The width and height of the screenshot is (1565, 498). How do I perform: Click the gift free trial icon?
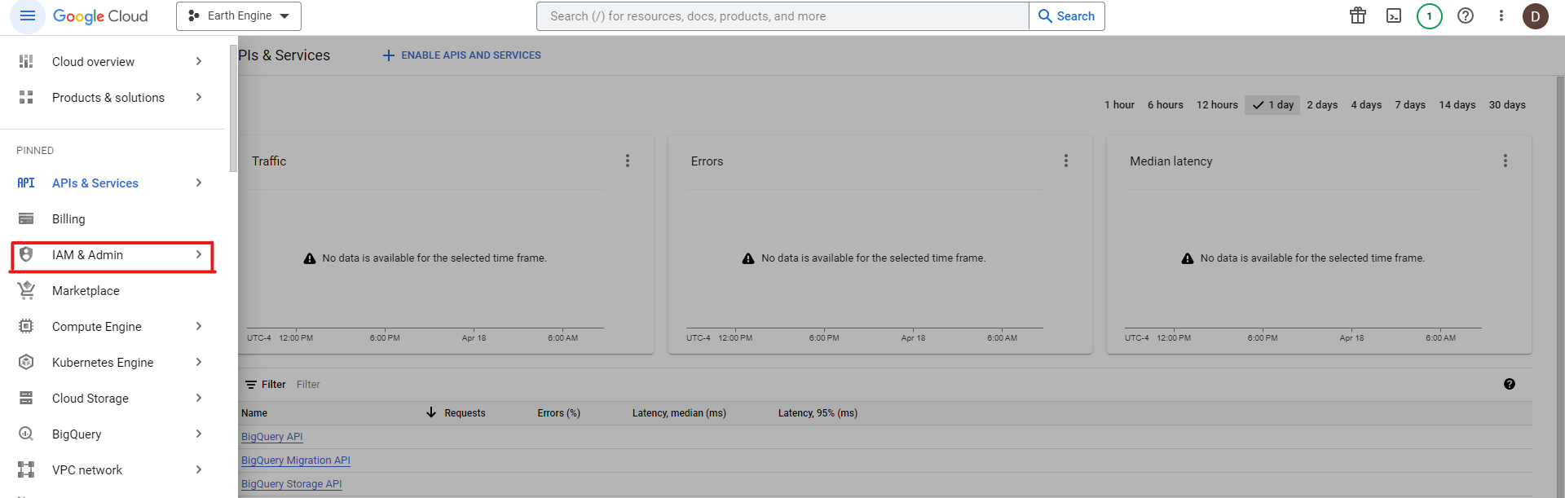click(x=1358, y=16)
